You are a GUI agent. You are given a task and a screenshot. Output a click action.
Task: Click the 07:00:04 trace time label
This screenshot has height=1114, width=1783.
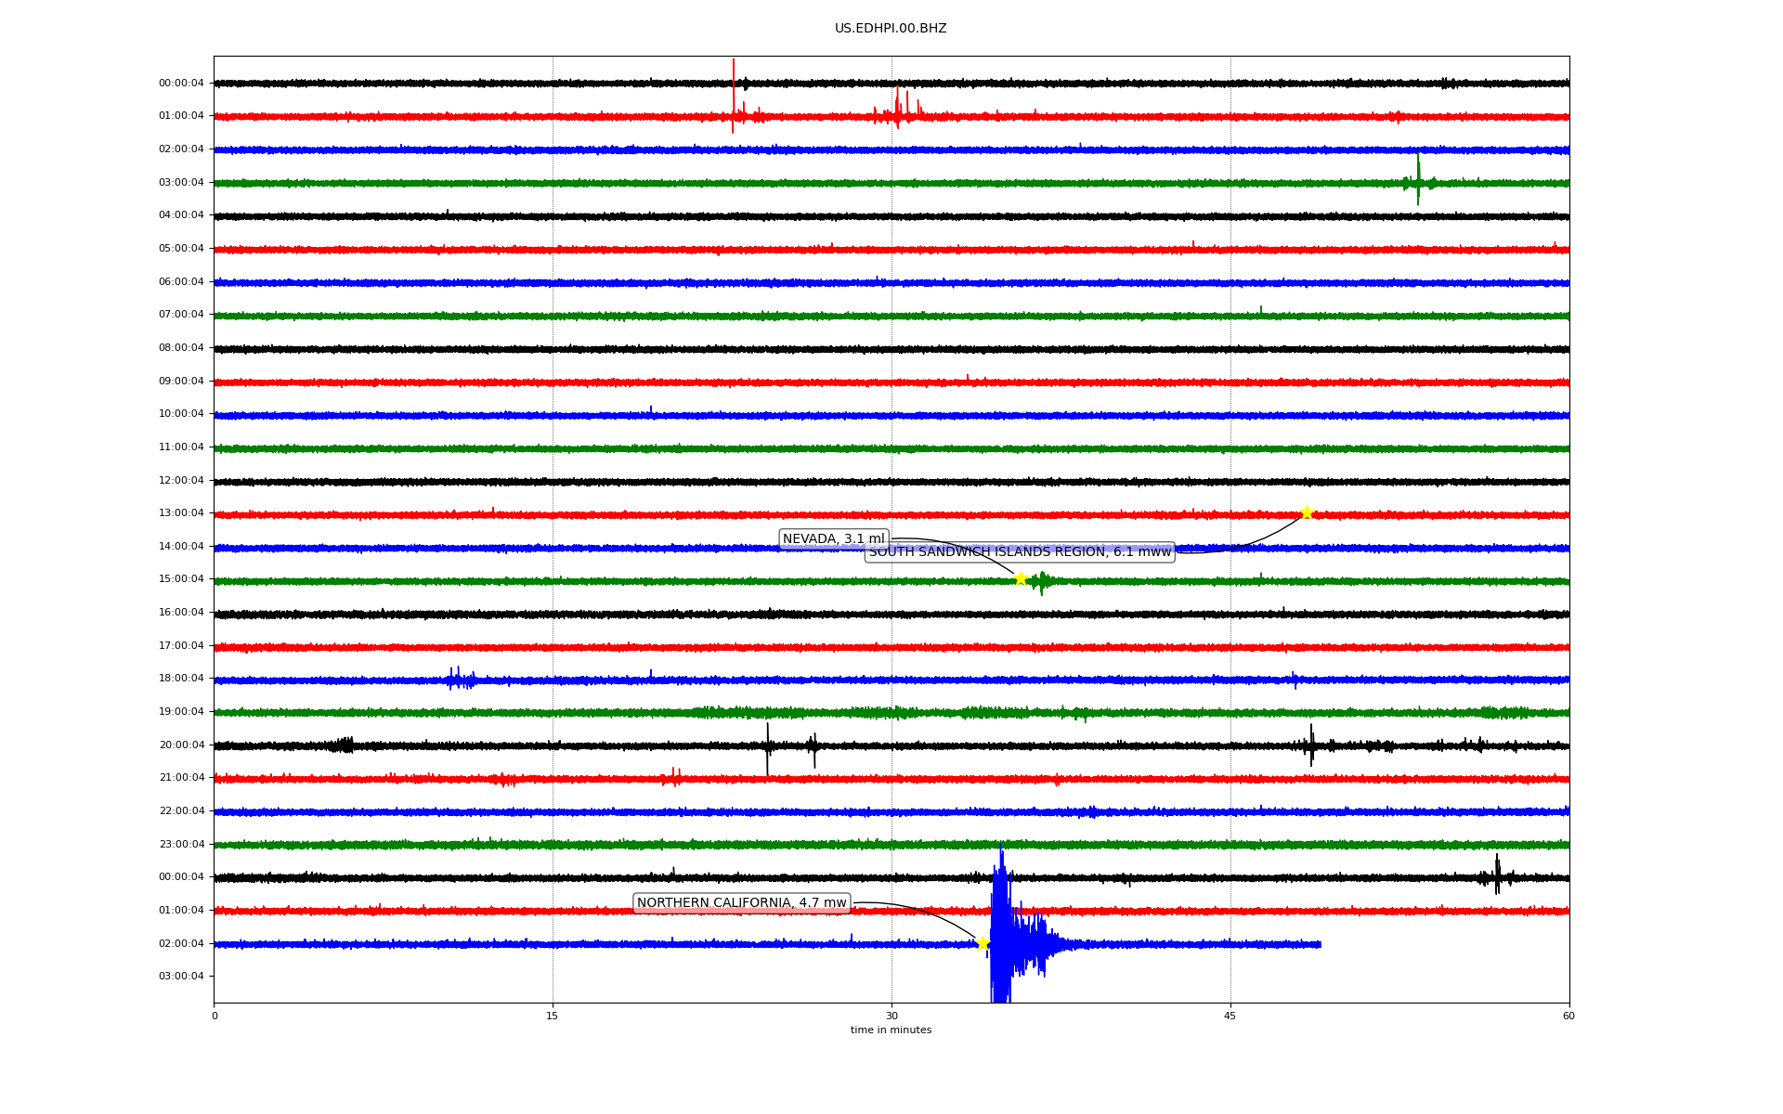181,315
